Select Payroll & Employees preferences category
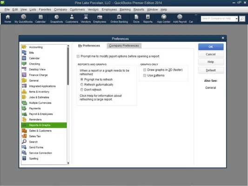The height and width of the screenshot is (186, 248). (44, 114)
